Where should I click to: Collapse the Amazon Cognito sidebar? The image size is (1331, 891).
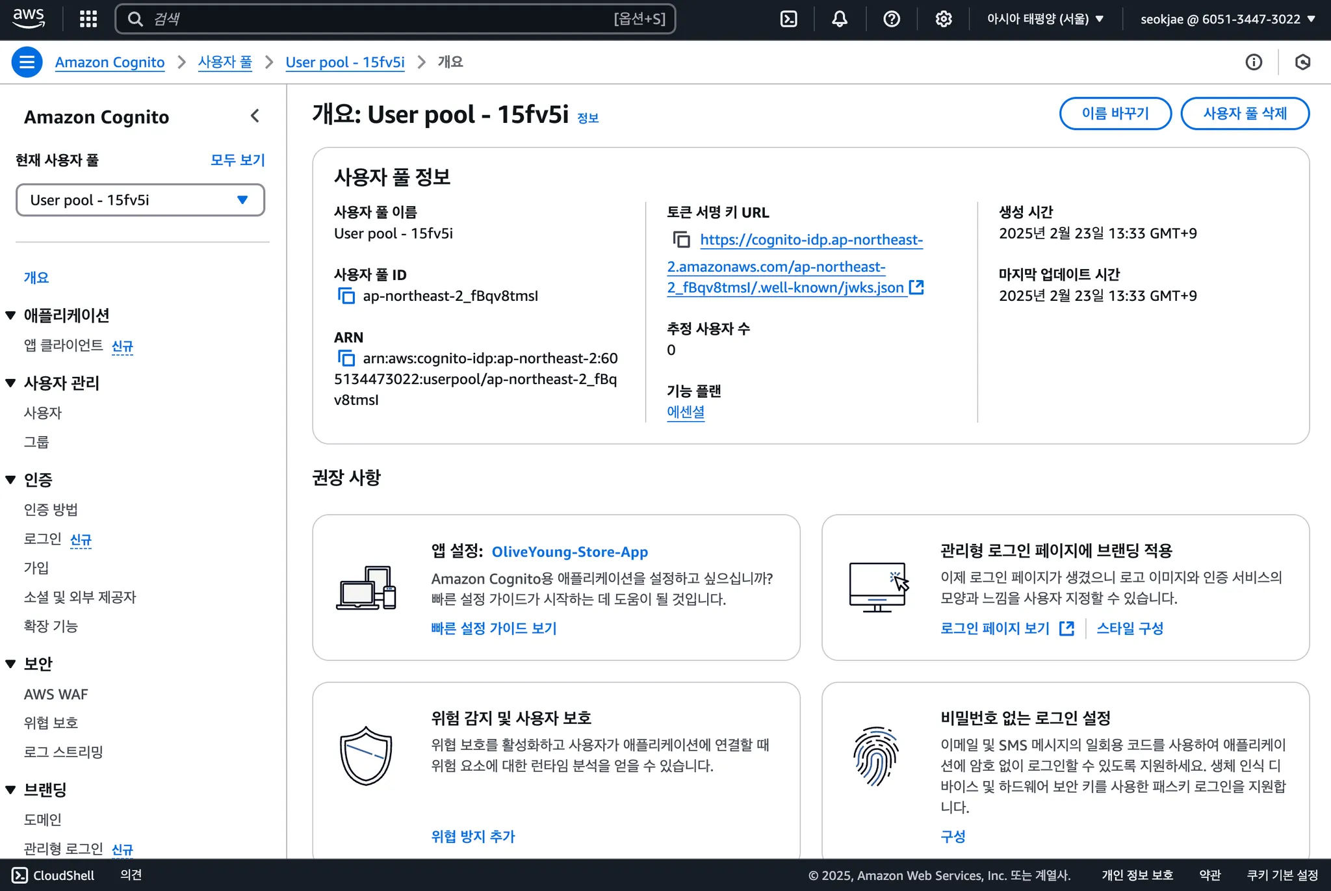(255, 116)
